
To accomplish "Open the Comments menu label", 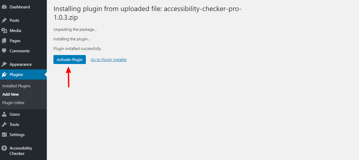I will point(20,51).
